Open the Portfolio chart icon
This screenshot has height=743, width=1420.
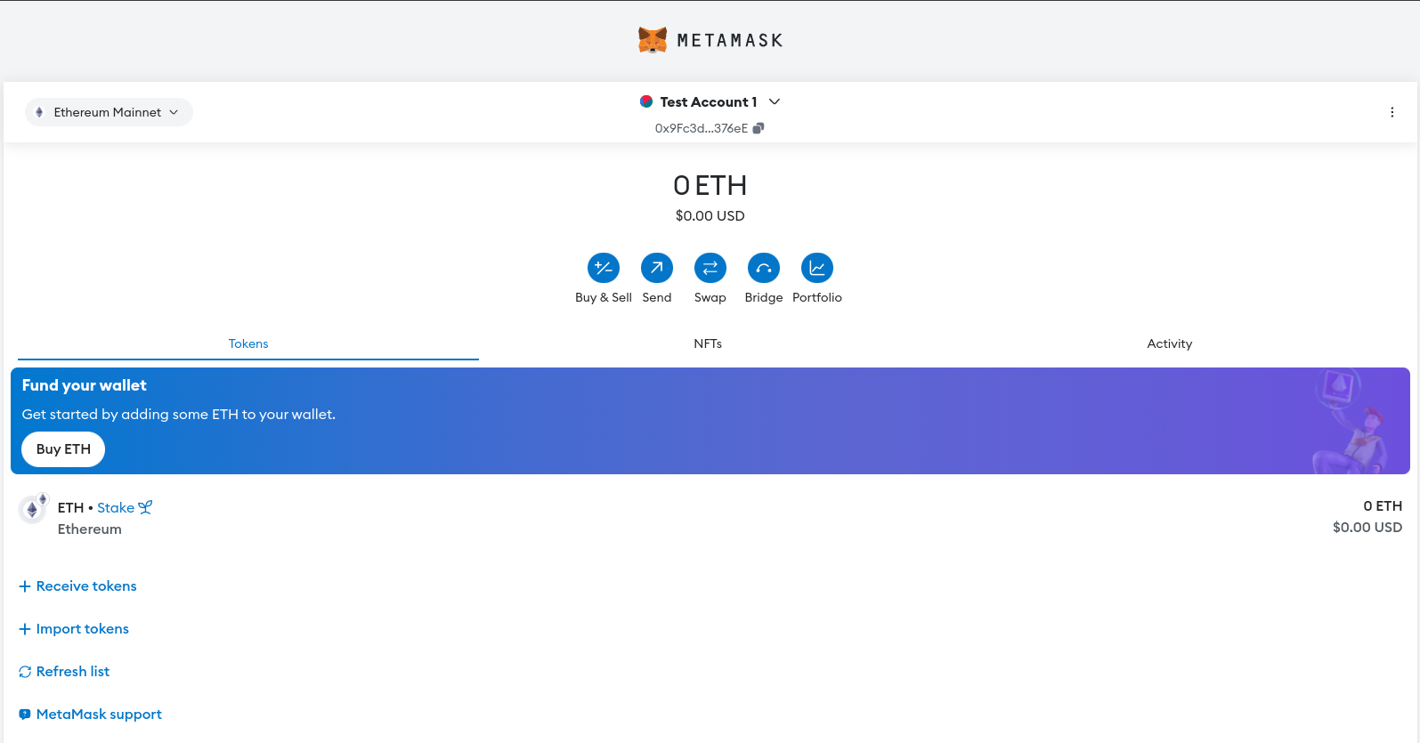[x=816, y=268]
